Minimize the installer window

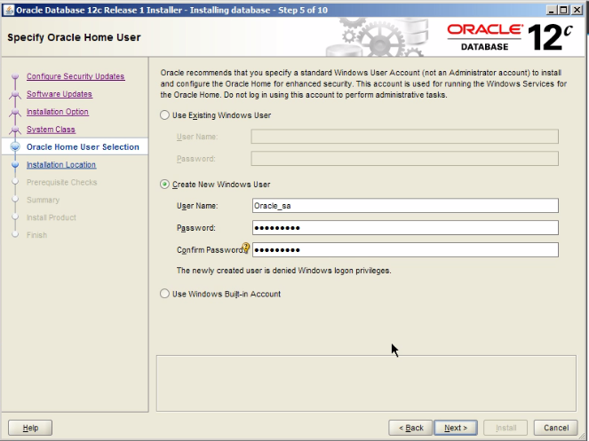[x=551, y=10]
